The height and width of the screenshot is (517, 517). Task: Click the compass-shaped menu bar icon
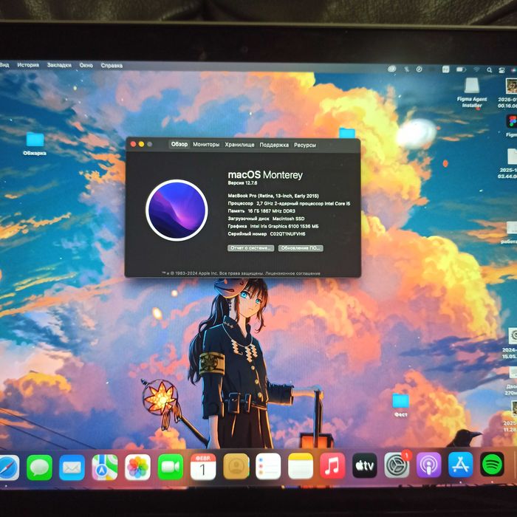pyautogui.click(x=419, y=69)
